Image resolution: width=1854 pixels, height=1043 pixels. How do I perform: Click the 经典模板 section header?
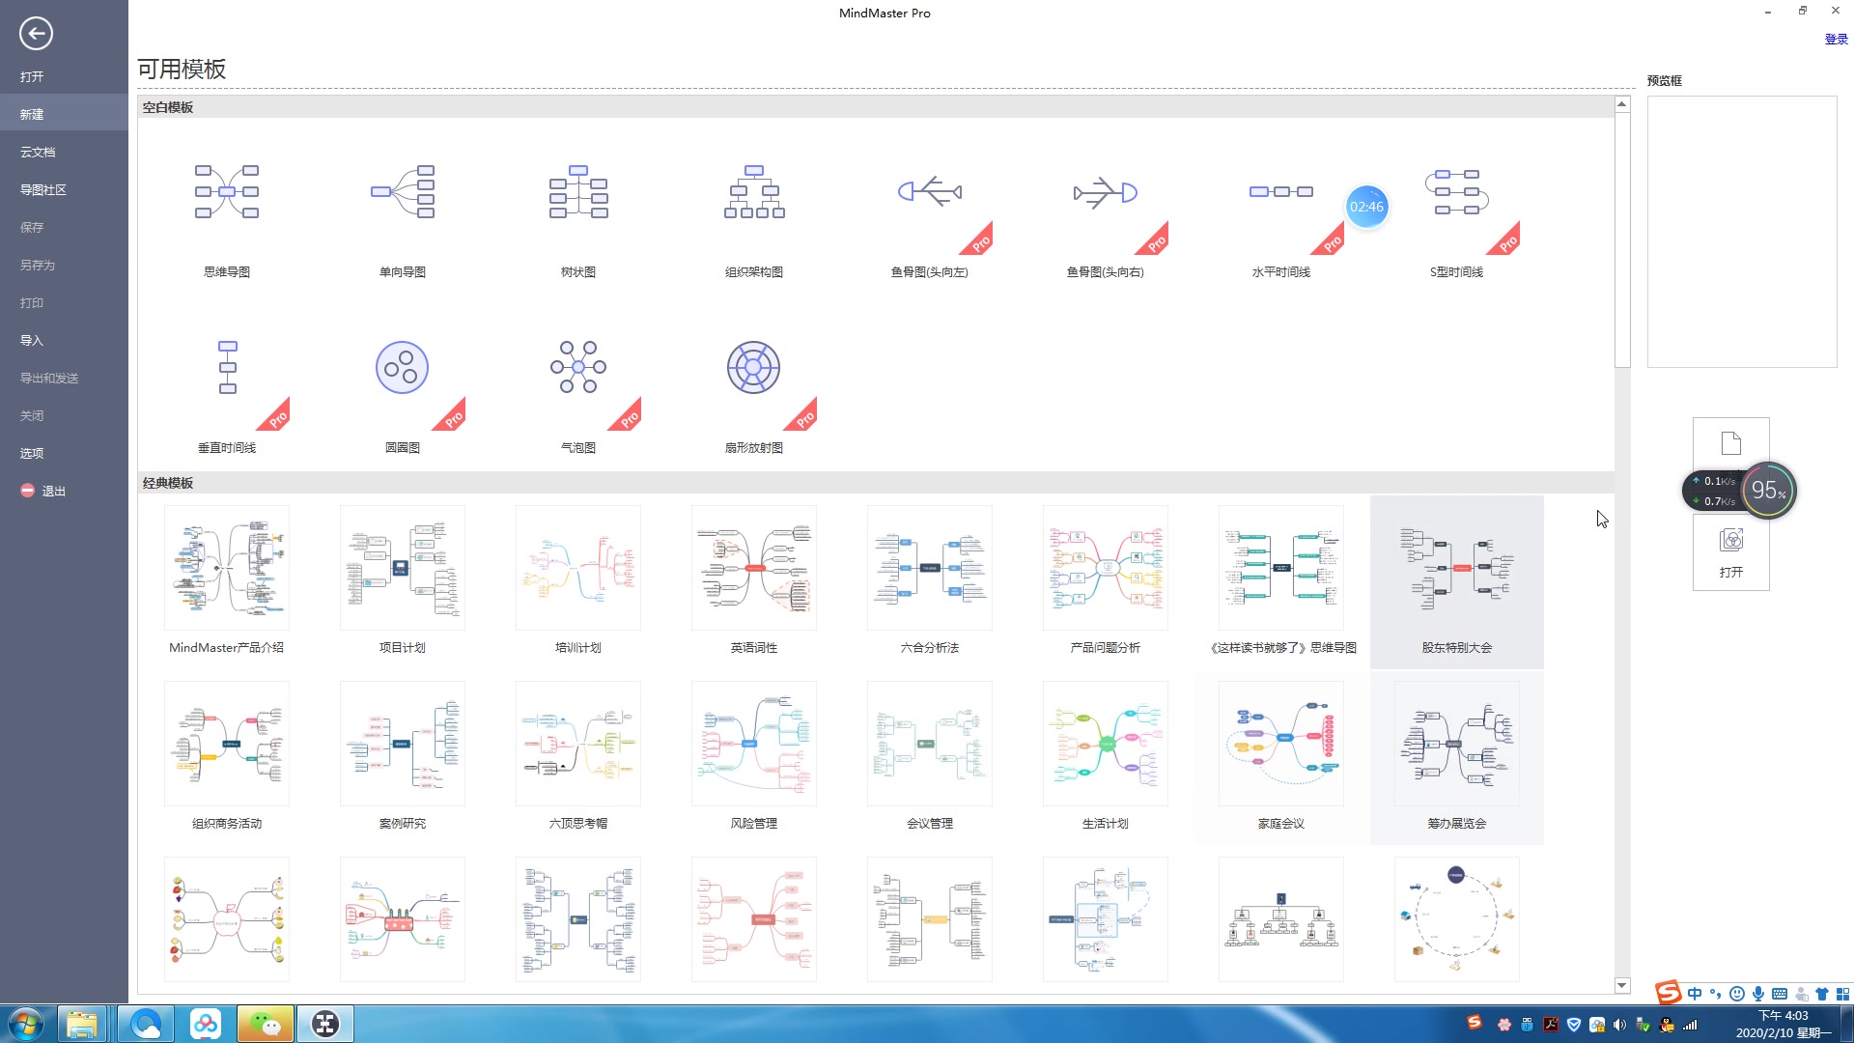876,483
